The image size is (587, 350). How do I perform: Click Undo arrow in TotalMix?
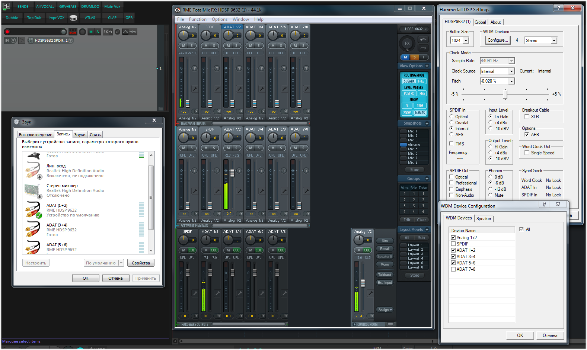pos(423,39)
